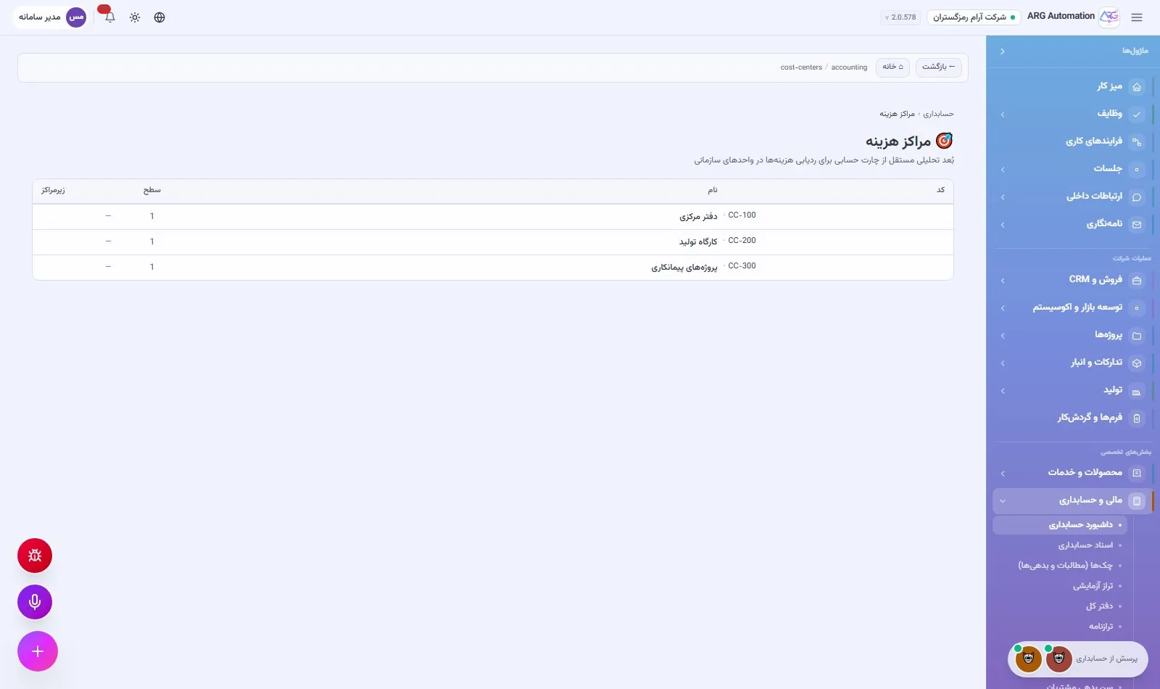Screen dimensions: 1160x689
Task: Click the خانه home button
Action: tap(893, 67)
